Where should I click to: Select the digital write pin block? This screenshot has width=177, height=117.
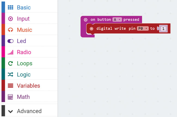[x=128, y=29]
